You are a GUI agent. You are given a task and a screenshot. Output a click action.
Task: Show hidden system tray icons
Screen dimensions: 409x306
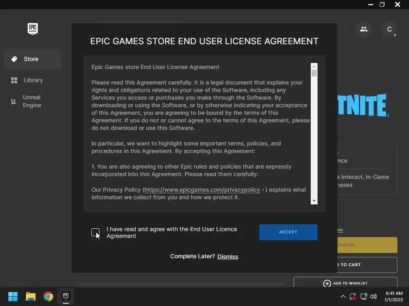pyautogui.click(x=343, y=296)
